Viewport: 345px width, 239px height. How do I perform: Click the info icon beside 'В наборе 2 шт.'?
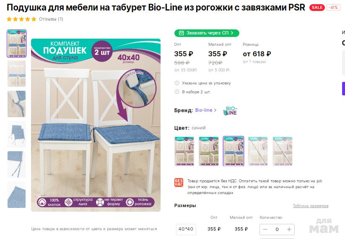click(x=176, y=92)
